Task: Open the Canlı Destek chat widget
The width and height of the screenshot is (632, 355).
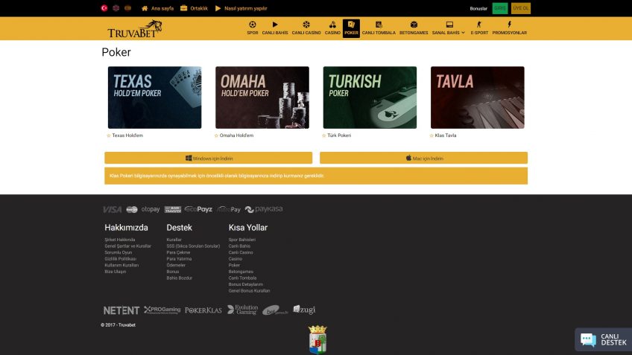Action: coord(604,339)
